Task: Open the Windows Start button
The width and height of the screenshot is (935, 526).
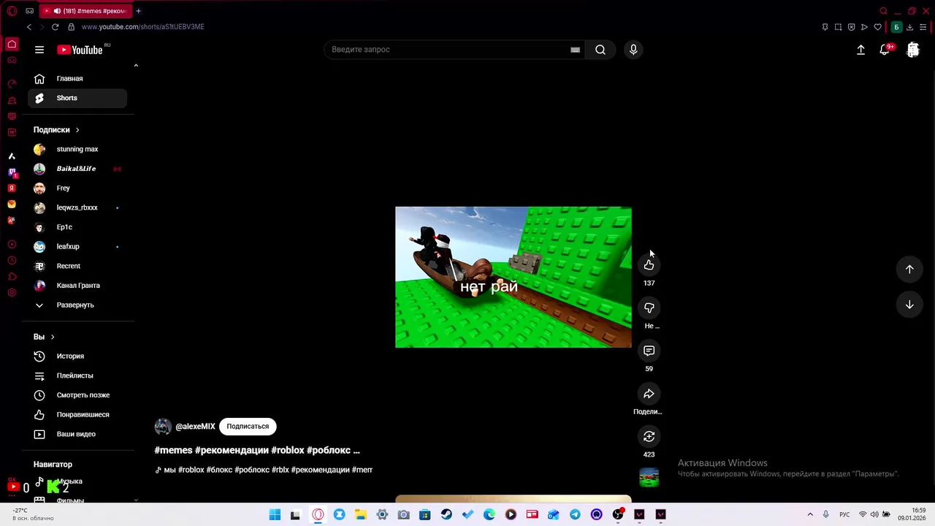Action: pyautogui.click(x=275, y=515)
